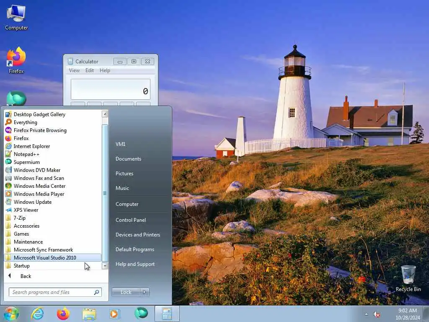This screenshot has width=429, height=322.
Task: Open the Calculator View menu
Action: pos(74,70)
